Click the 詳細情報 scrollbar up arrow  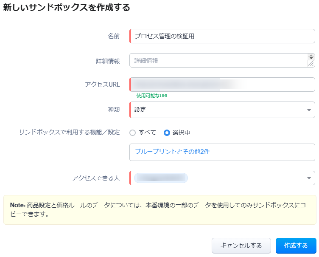click(311, 55)
